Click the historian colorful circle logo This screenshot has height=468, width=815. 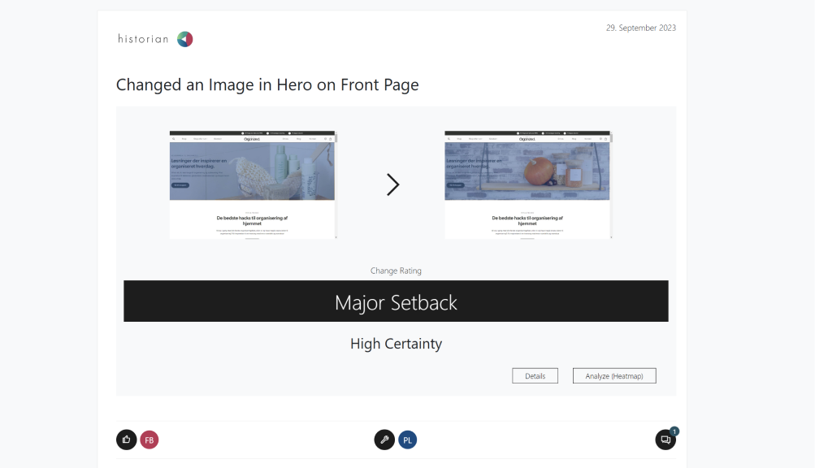(185, 39)
